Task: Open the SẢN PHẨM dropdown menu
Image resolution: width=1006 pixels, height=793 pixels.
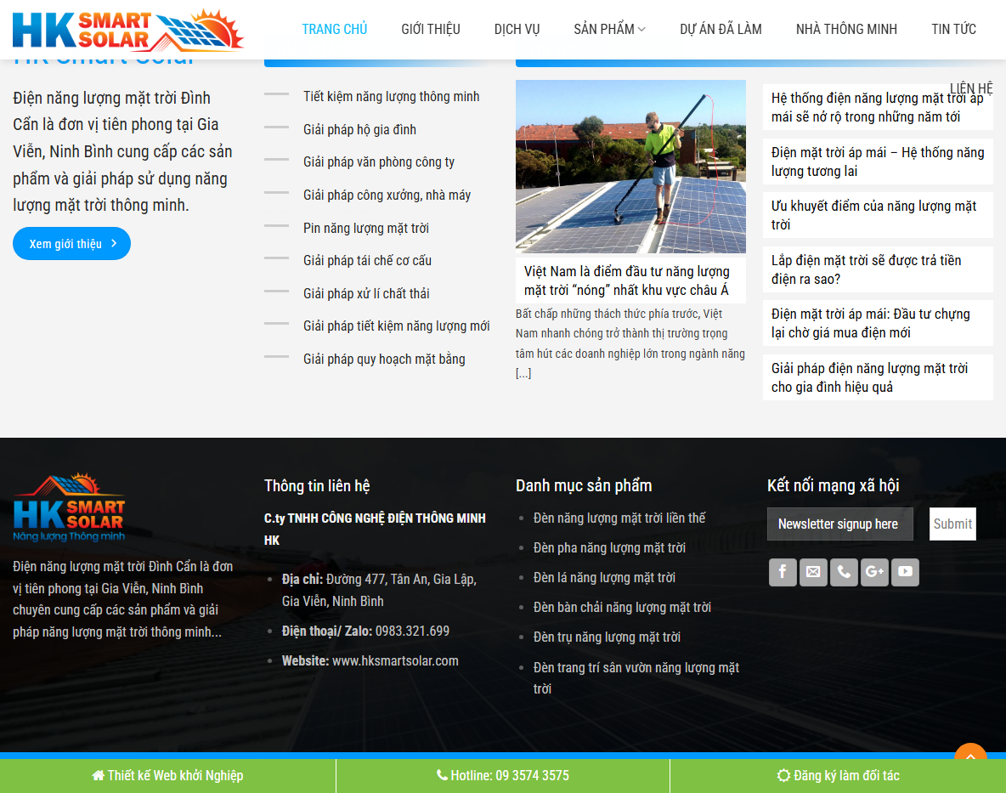Action: [x=608, y=28]
